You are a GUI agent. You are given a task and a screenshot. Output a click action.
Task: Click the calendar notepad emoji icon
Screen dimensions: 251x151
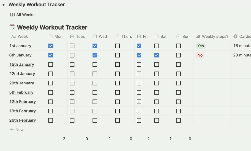click(x=12, y=27)
